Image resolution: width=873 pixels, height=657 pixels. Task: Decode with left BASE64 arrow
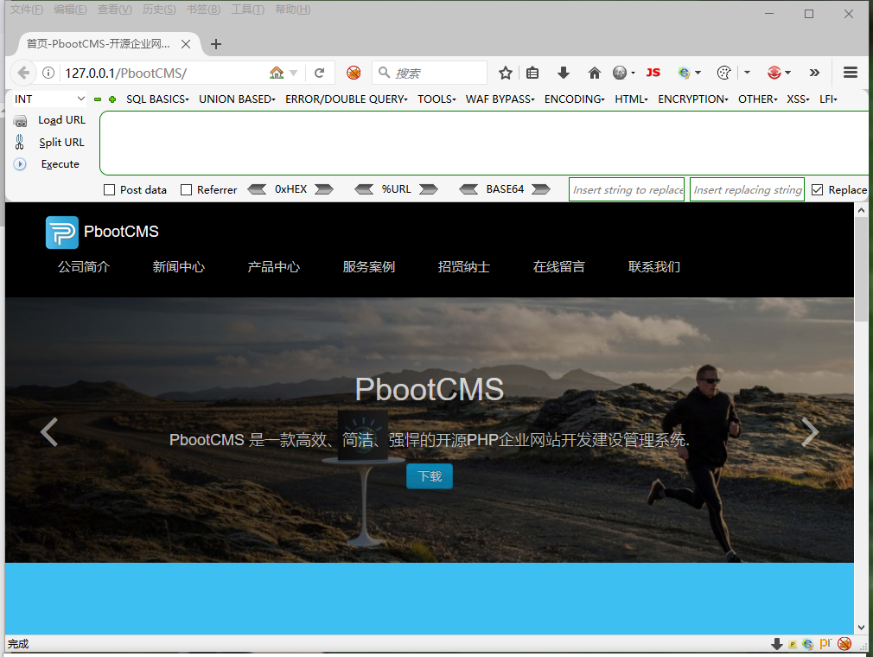point(468,189)
